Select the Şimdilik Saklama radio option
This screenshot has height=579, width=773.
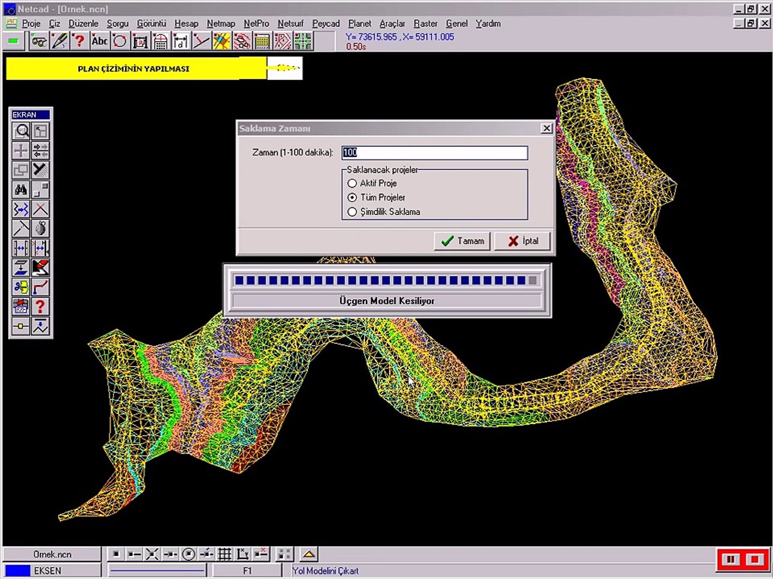click(x=352, y=212)
